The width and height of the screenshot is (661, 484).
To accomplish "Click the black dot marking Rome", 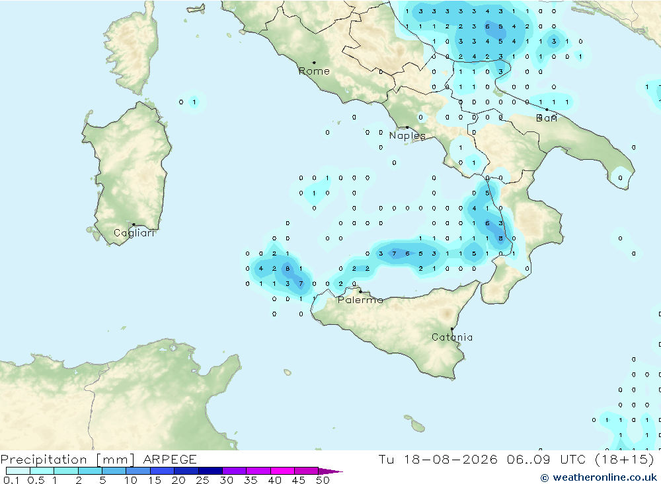I will pos(314,63).
